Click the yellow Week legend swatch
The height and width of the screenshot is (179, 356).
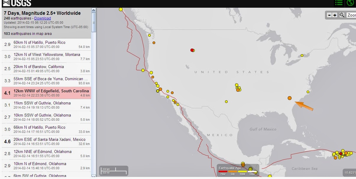pyautogui.click(x=242, y=171)
